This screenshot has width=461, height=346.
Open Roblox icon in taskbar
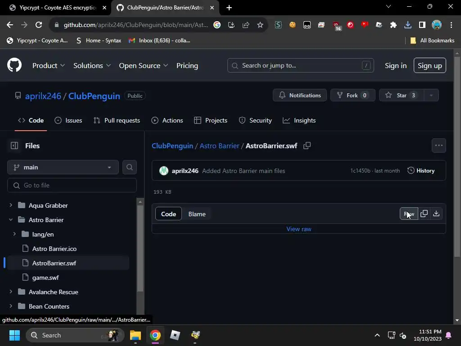click(175, 335)
